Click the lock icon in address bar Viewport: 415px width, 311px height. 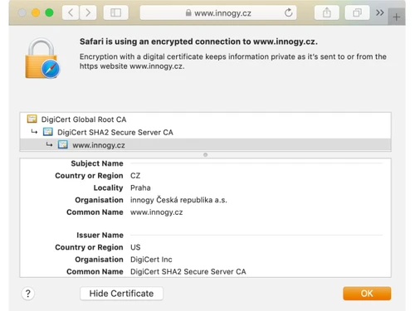(x=188, y=12)
